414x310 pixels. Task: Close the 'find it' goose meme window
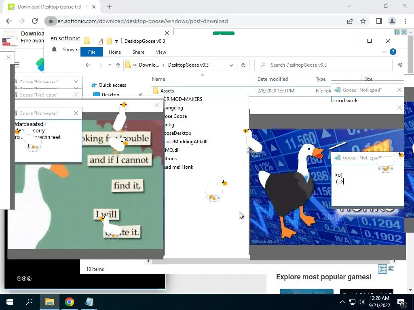[157, 105]
